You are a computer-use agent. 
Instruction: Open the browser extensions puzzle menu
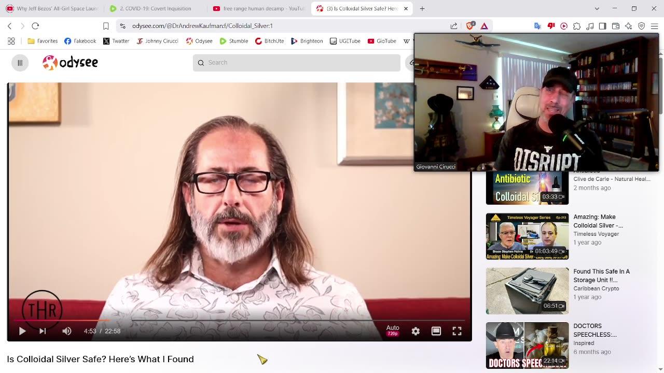tap(577, 26)
